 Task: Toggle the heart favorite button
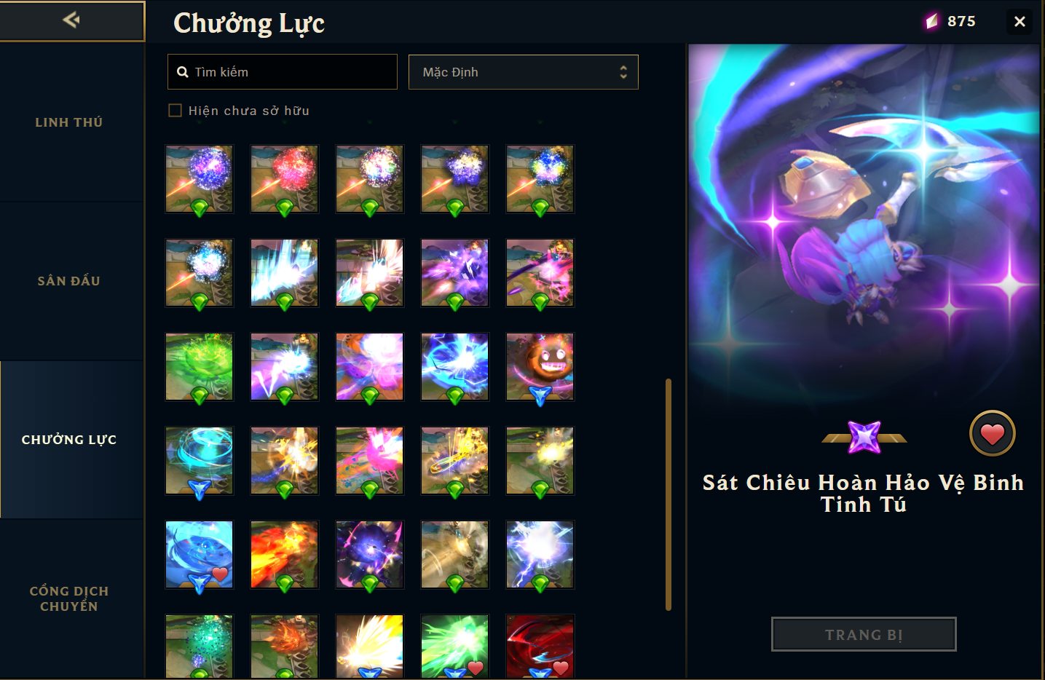click(x=992, y=434)
